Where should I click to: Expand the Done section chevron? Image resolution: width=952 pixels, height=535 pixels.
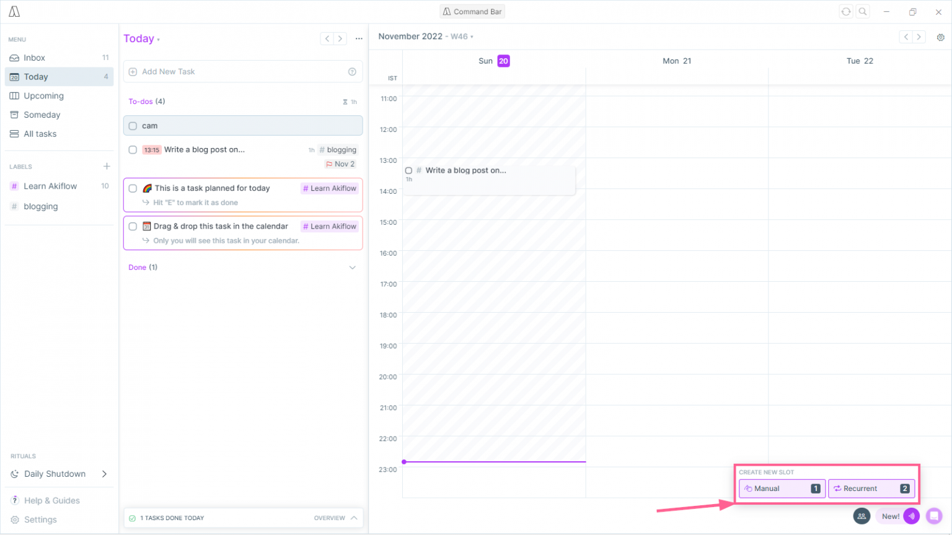(x=352, y=267)
